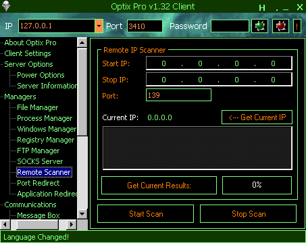Click the red disconnect icon button
The image size is (306, 243).
pos(280,26)
